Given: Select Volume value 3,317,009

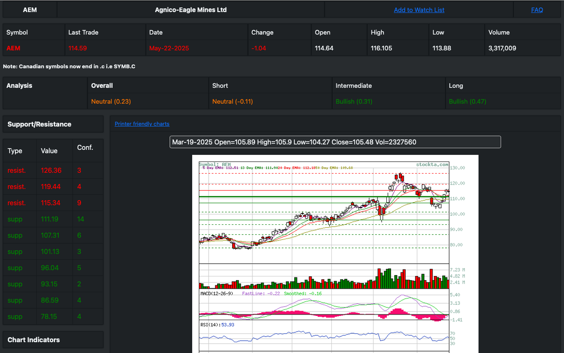Looking at the screenshot, I should tap(502, 48).
